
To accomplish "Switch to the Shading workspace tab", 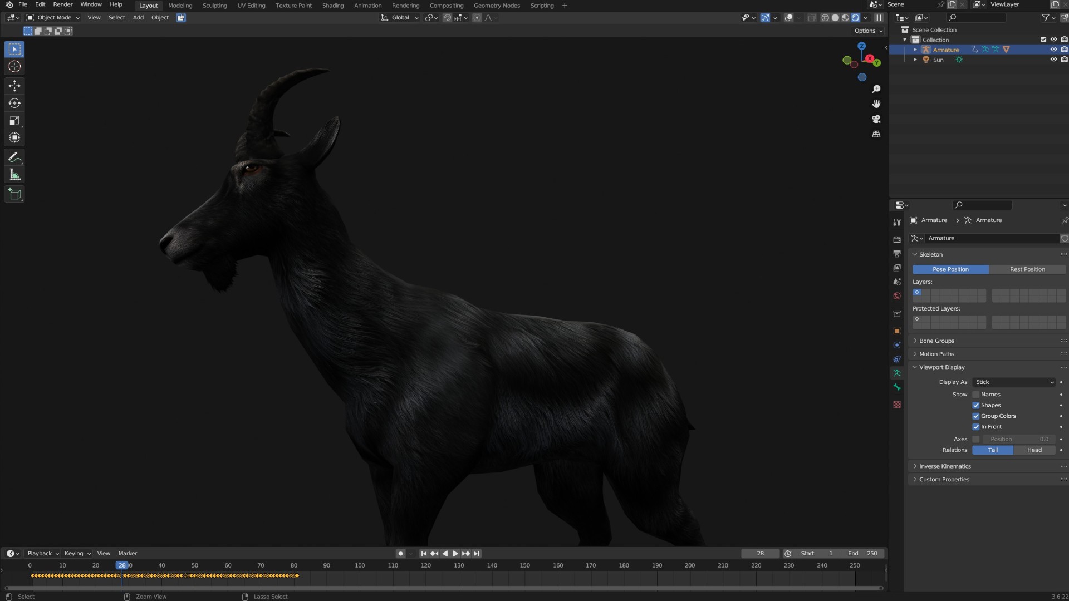I will [x=333, y=6].
